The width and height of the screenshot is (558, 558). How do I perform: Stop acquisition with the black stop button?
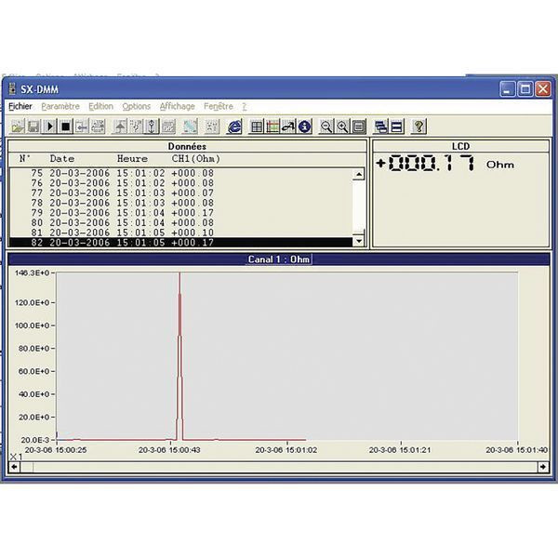point(66,126)
